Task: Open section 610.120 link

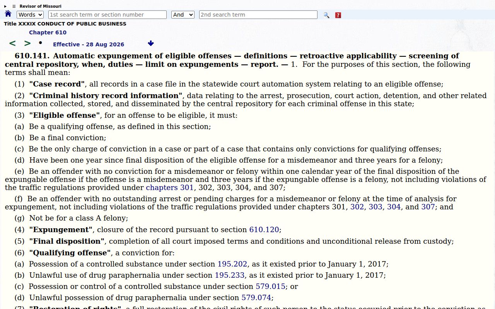Action: [x=264, y=229]
